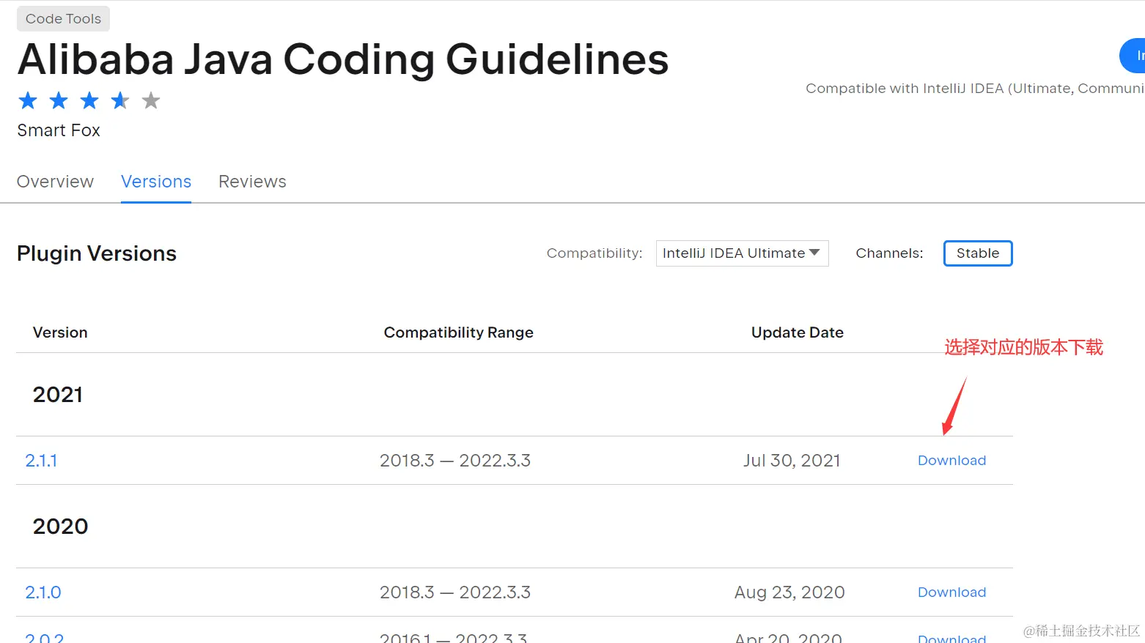
Task: Click the blue install button at top right
Action: coord(1134,56)
